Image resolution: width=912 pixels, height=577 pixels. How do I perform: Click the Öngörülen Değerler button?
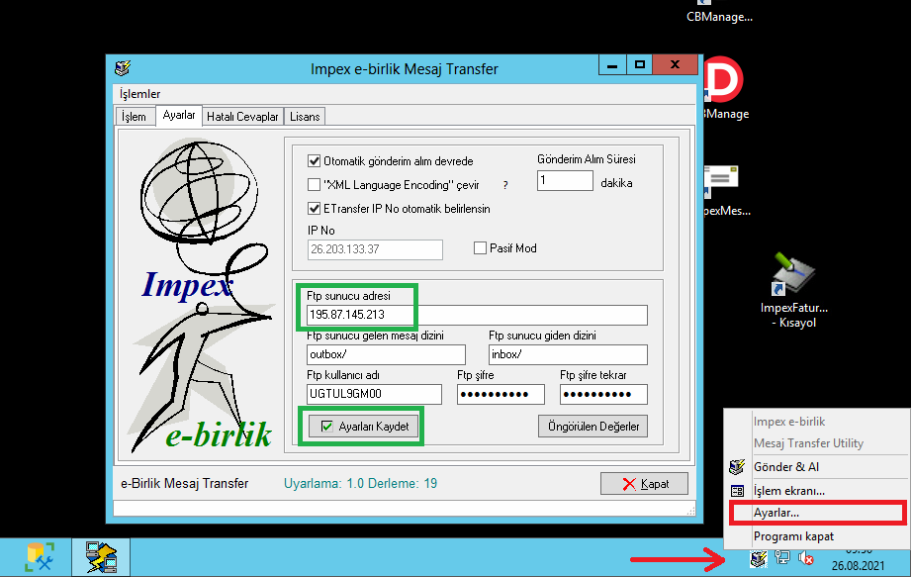pyautogui.click(x=593, y=427)
